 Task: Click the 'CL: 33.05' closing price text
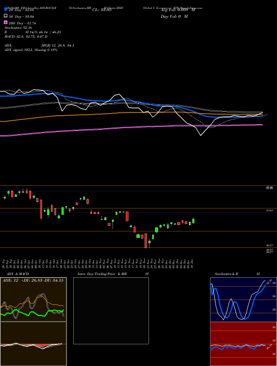tap(102, 10)
